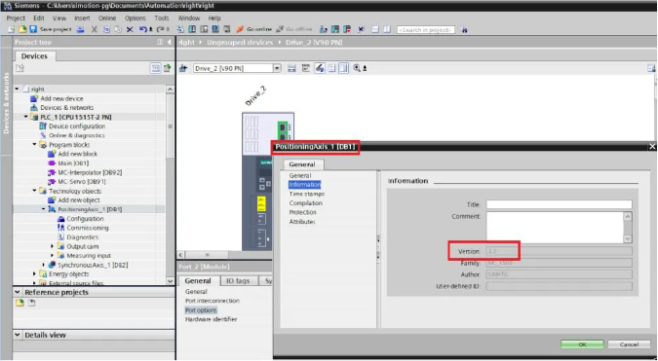Expand the SynchronousAxis_1 [DB2] node

pos(43,265)
